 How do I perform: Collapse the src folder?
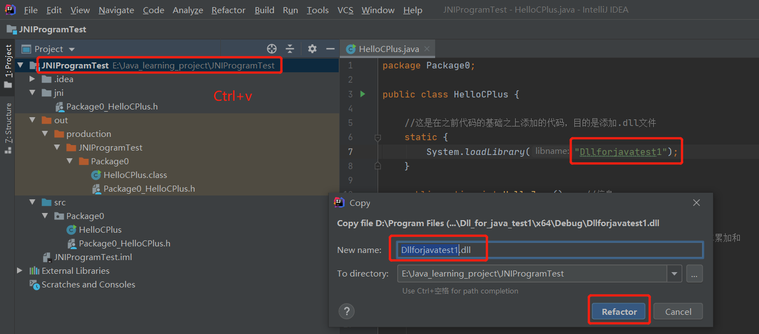[x=32, y=202]
